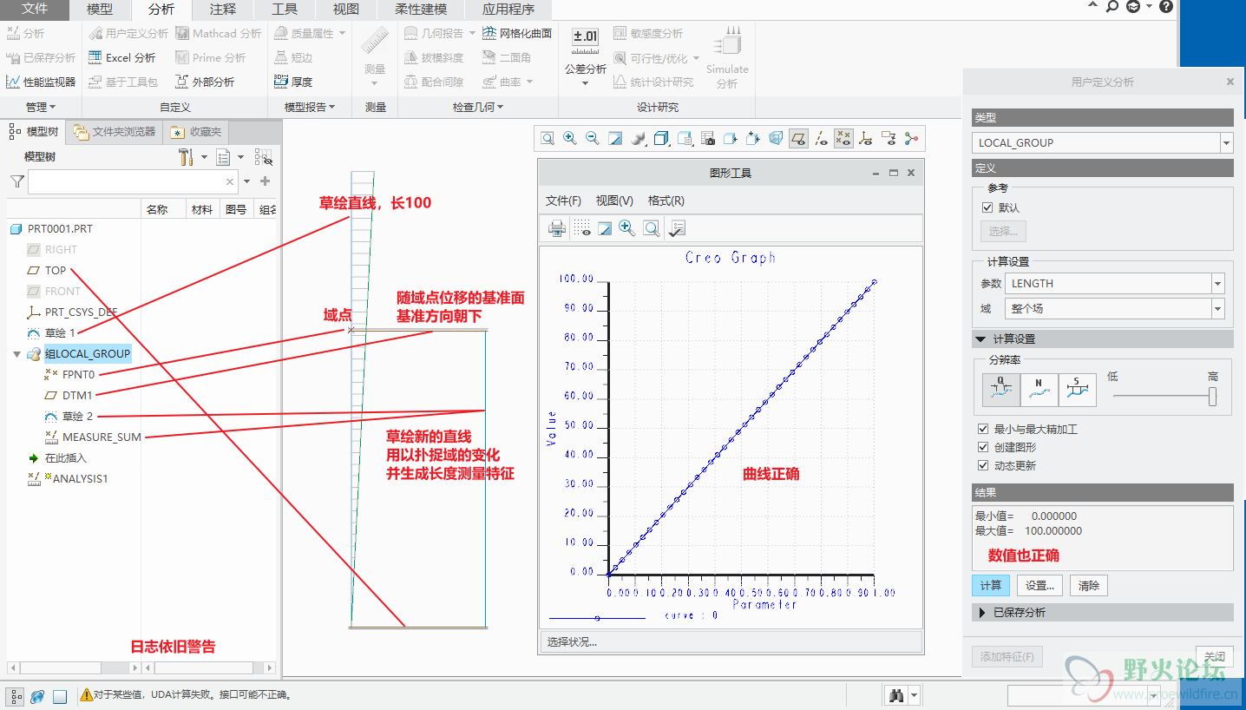Open the 文件夹浏览器 tab
This screenshot has height=710, width=1246.
115,132
